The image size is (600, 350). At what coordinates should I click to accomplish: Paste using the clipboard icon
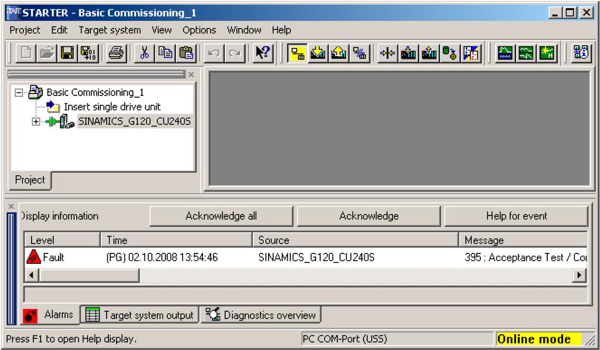(x=185, y=53)
